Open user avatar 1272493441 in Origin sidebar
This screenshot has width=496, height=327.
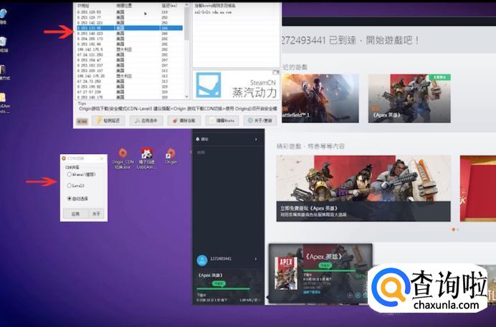tap(202, 260)
